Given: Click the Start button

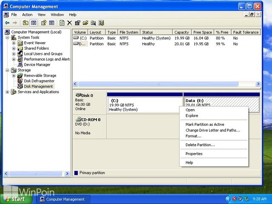Looking at the screenshot, I should click(x=16, y=199).
